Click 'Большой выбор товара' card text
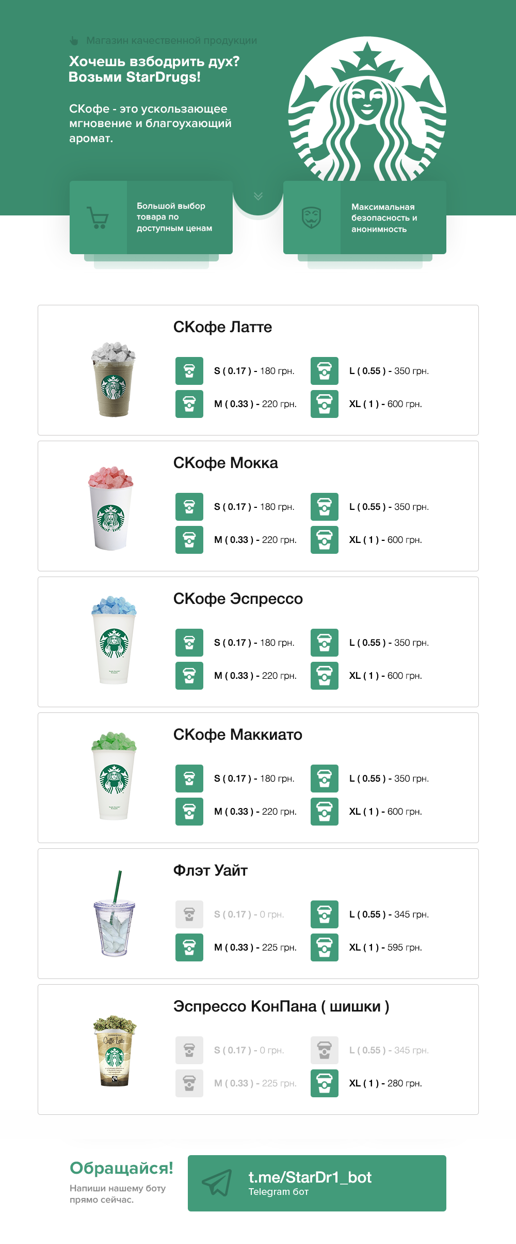This screenshot has height=1244, width=516. [174, 217]
